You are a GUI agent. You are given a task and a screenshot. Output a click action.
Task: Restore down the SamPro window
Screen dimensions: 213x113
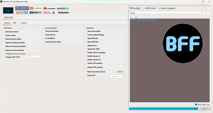[203, 2]
